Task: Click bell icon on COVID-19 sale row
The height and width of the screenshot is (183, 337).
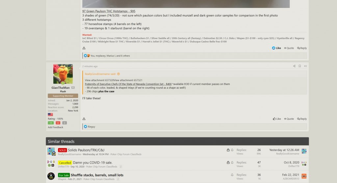Action: [x=232, y=162]
